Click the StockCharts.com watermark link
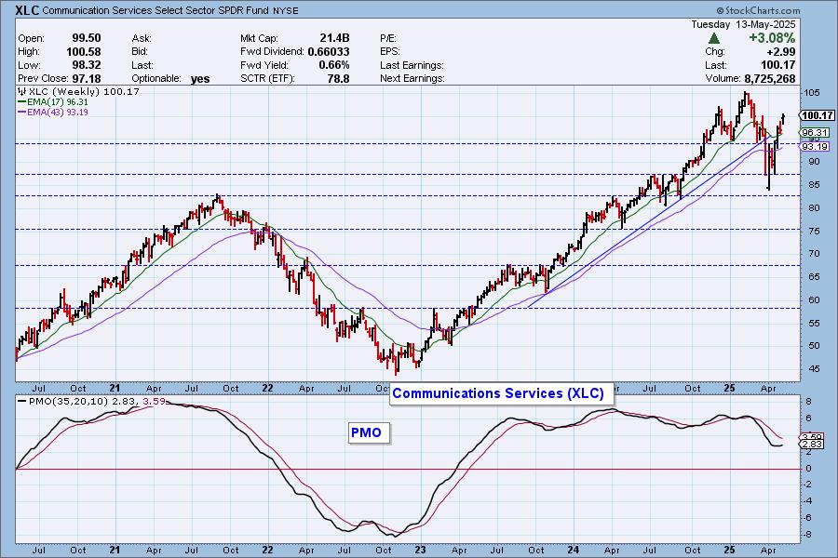This screenshot has height=558, width=838. [763, 10]
